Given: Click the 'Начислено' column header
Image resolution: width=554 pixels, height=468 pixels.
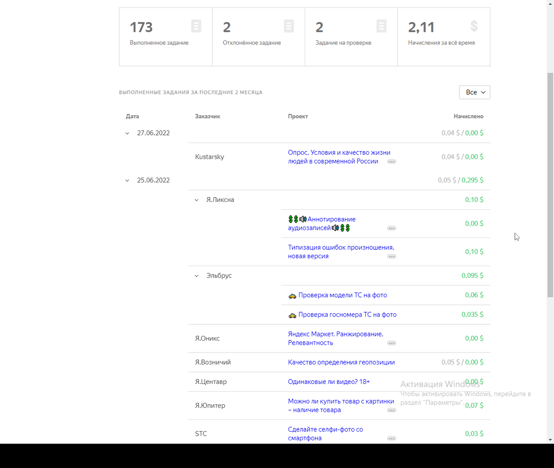Looking at the screenshot, I should [x=469, y=116].
